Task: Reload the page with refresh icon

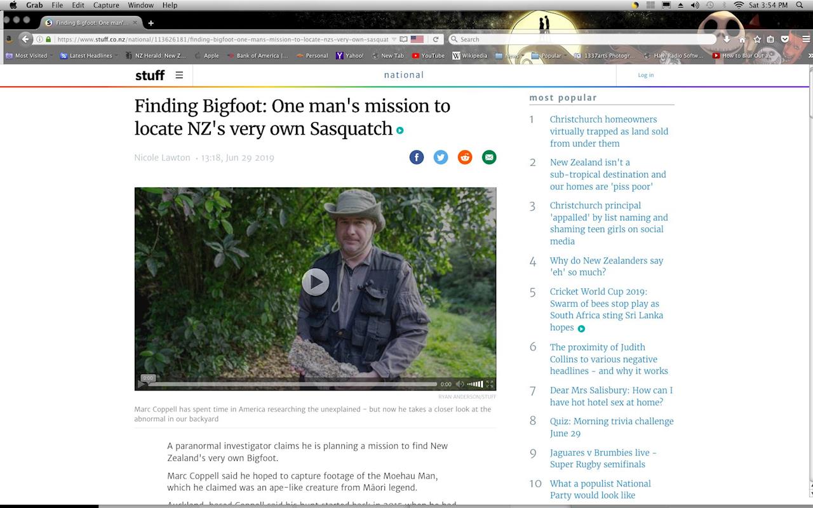Action: [436, 39]
